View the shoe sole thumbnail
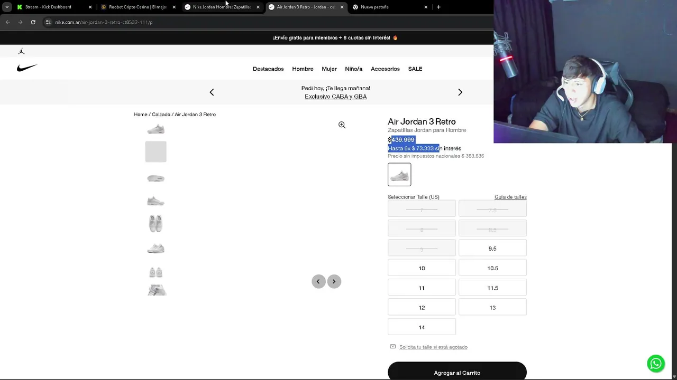Image resolution: width=677 pixels, height=380 pixels. pos(155,178)
